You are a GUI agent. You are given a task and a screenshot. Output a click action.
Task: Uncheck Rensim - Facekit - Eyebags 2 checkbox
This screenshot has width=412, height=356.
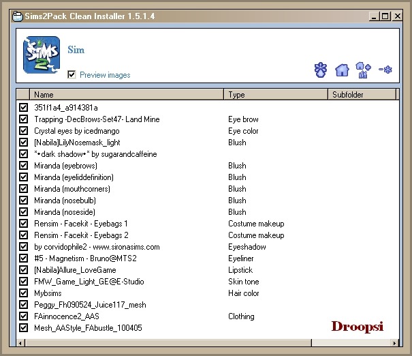point(23,235)
